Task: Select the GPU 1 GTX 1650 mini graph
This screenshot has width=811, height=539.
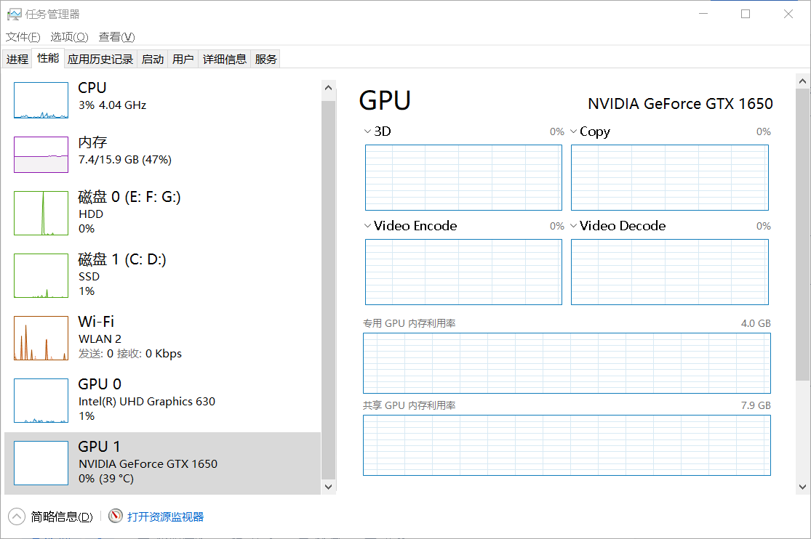Action: click(x=41, y=463)
